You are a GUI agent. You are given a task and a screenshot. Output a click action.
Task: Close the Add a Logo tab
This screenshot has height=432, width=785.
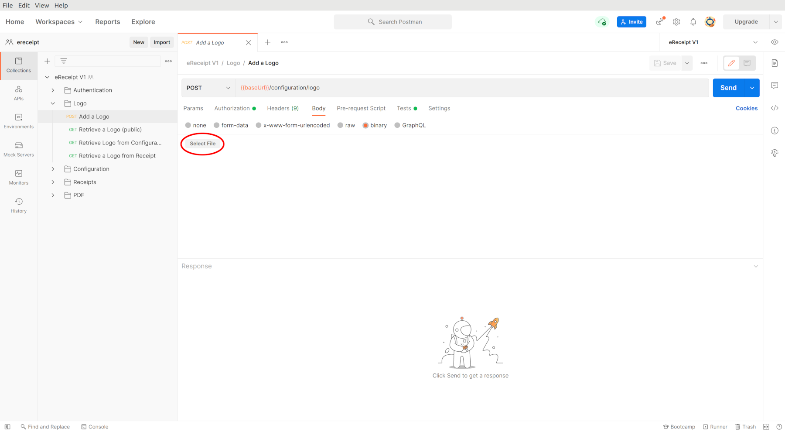(x=248, y=43)
